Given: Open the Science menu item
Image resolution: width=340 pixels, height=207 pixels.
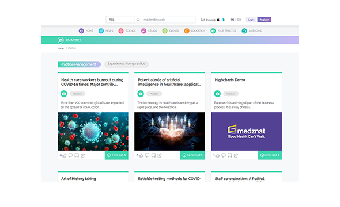Looking at the screenshot, I should point(127,31).
